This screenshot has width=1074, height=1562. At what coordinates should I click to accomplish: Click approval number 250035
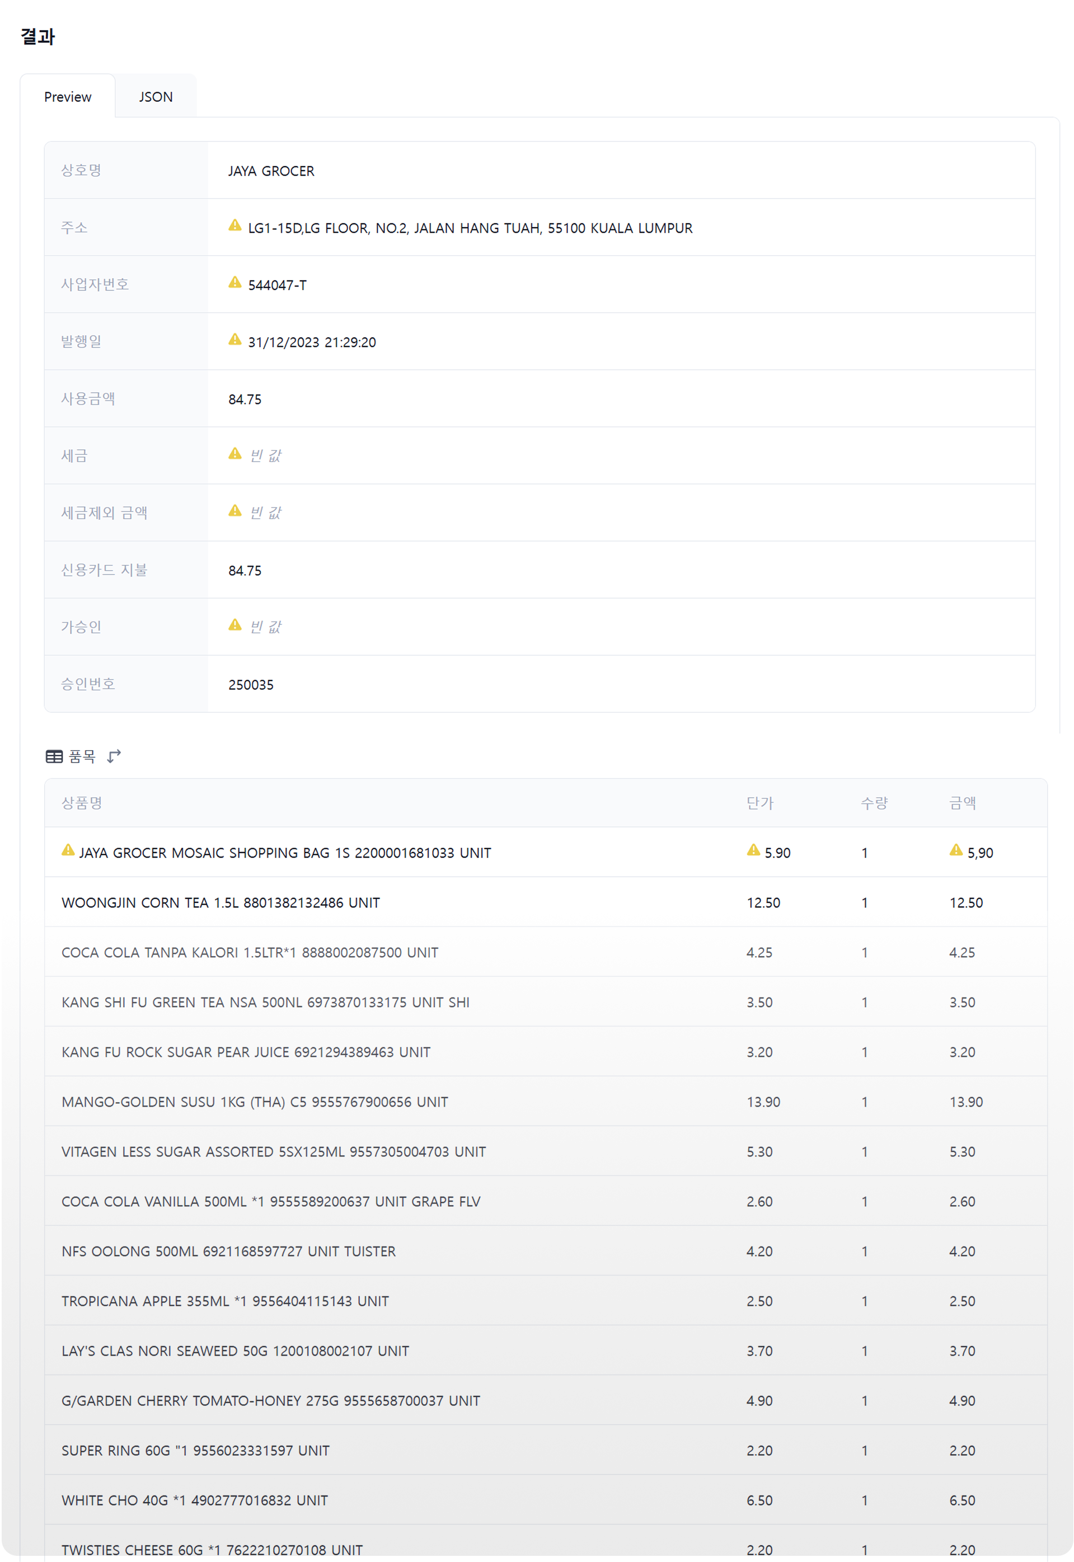pos(251,685)
